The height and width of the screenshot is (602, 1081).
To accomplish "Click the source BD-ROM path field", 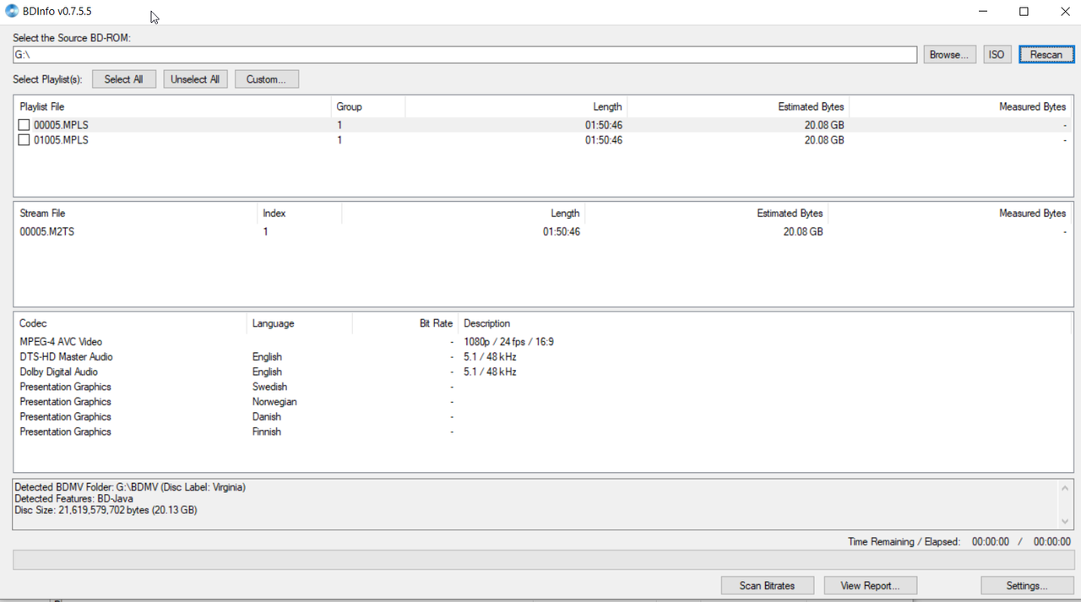I will (x=464, y=55).
